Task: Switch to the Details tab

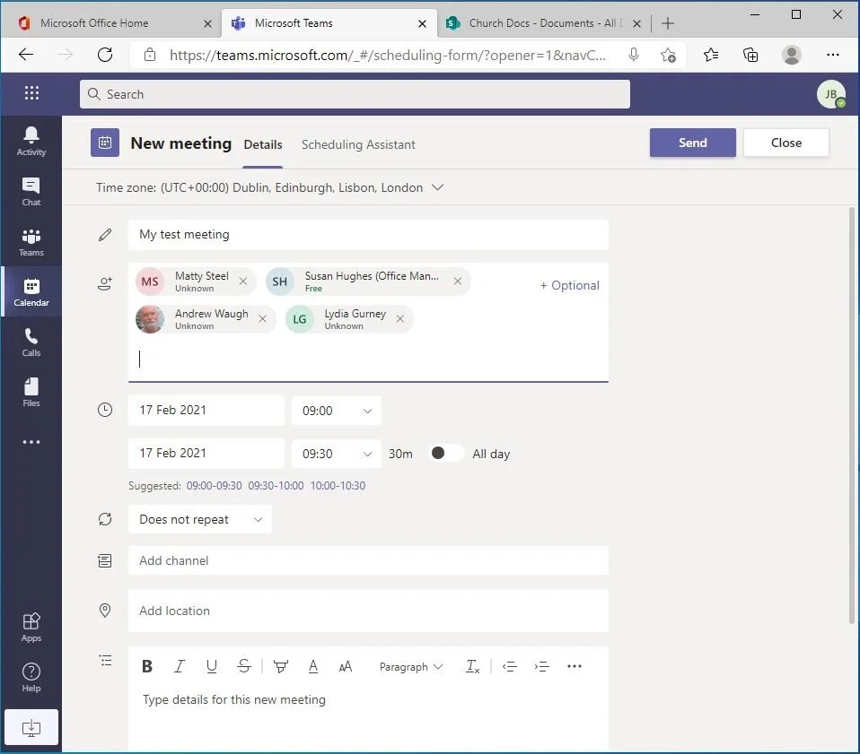Action: pyautogui.click(x=263, y=144)
